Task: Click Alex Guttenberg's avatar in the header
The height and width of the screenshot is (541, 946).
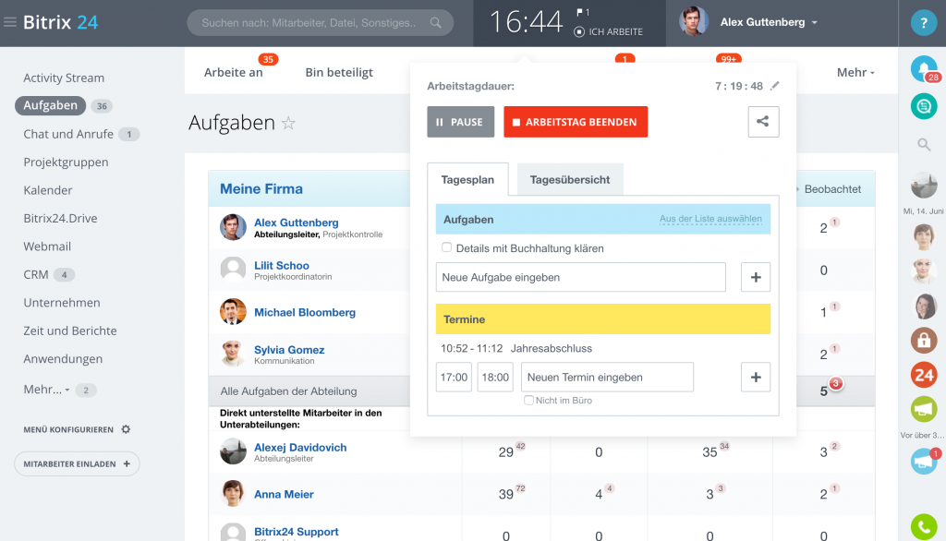Action: click(693, 22)
